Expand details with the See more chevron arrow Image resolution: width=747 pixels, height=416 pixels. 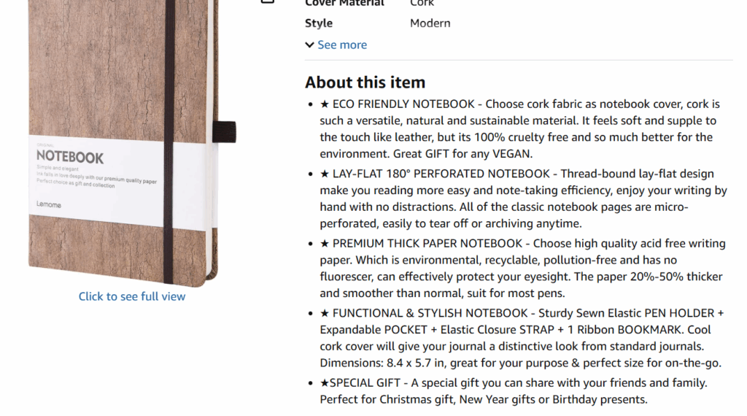(309, 45)
